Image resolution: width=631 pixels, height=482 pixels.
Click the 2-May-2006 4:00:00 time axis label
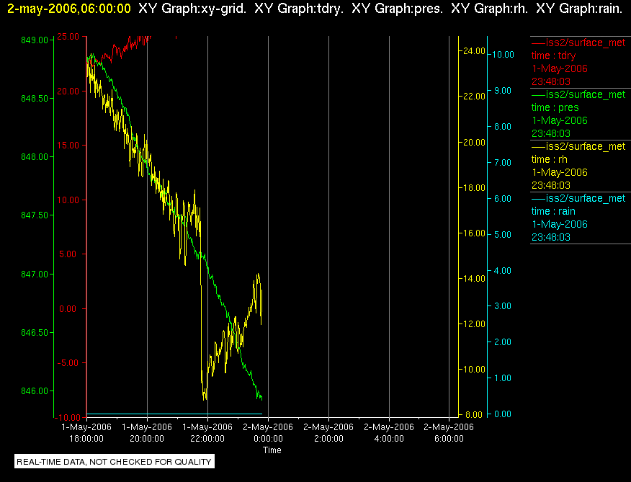389,433
